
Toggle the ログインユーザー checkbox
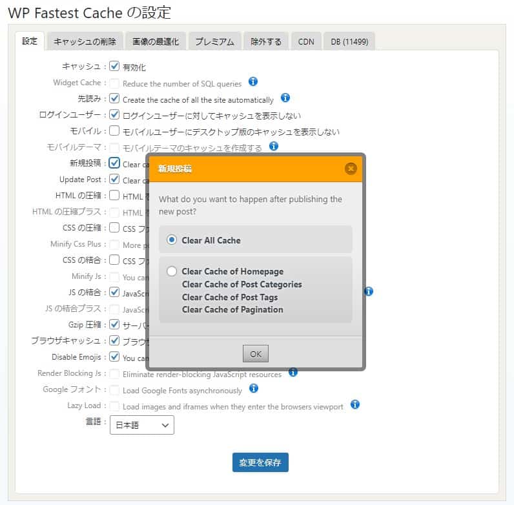click(x=114, y=115)
